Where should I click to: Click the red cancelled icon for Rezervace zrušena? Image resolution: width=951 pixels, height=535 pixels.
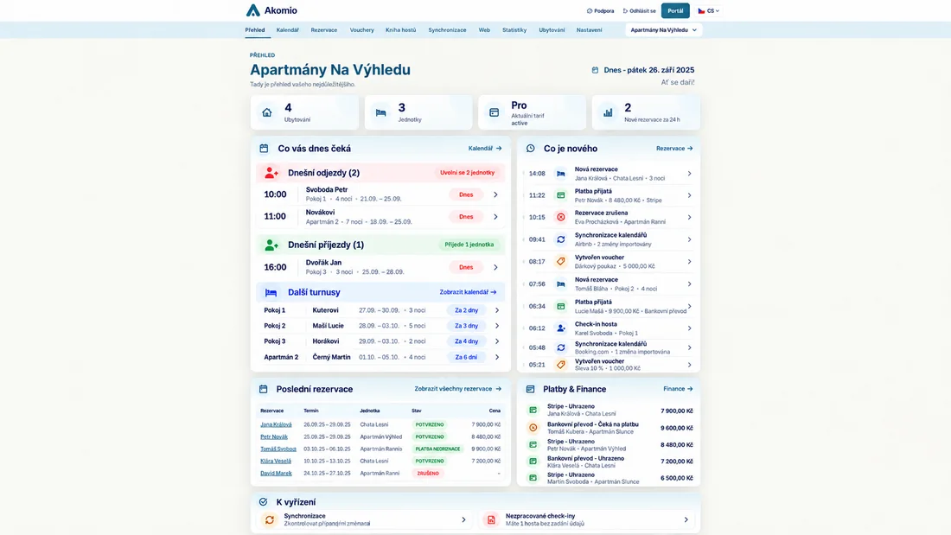coord(561,217)
